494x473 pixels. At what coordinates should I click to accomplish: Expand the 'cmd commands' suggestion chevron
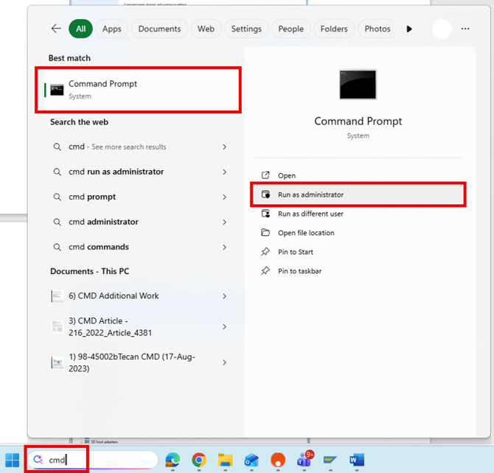(x=224, y=248)
